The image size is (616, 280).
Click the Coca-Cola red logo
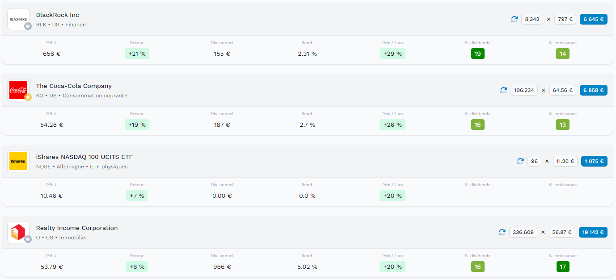click(18, 90)
